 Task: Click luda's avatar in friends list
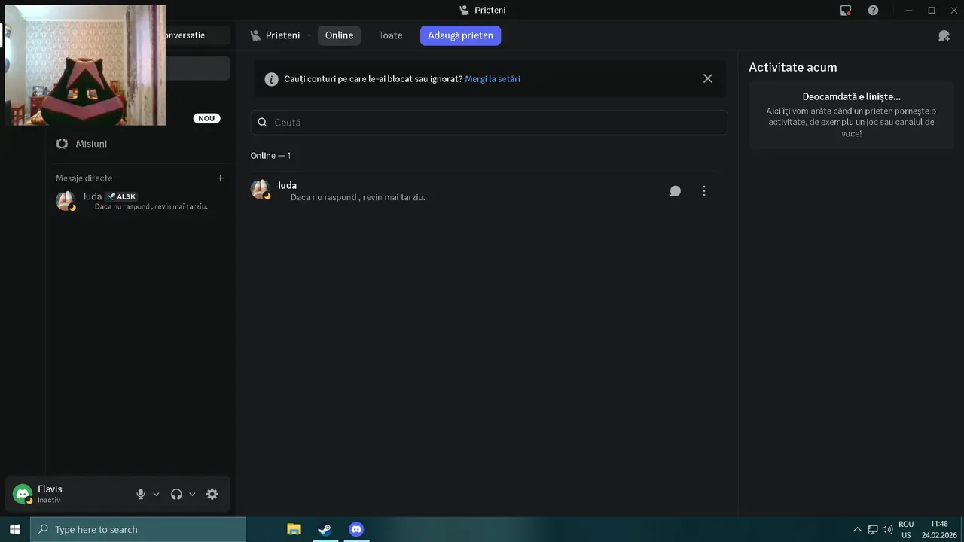point(260,190)
